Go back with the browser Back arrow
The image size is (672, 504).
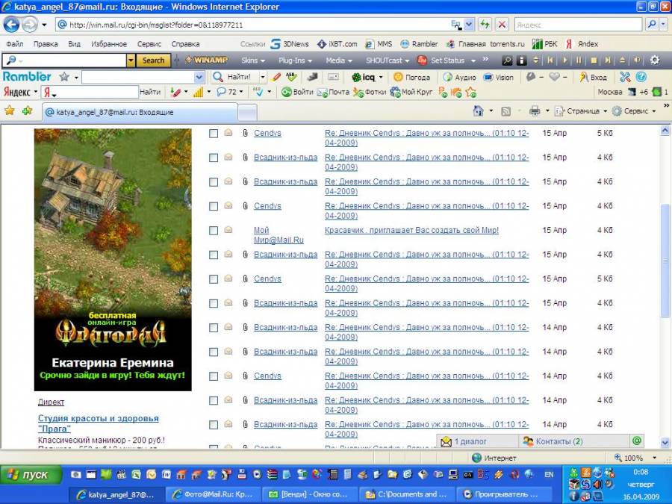point(11,25)
